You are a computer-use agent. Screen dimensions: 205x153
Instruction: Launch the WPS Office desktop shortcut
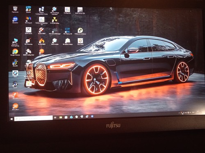(15, 107)
